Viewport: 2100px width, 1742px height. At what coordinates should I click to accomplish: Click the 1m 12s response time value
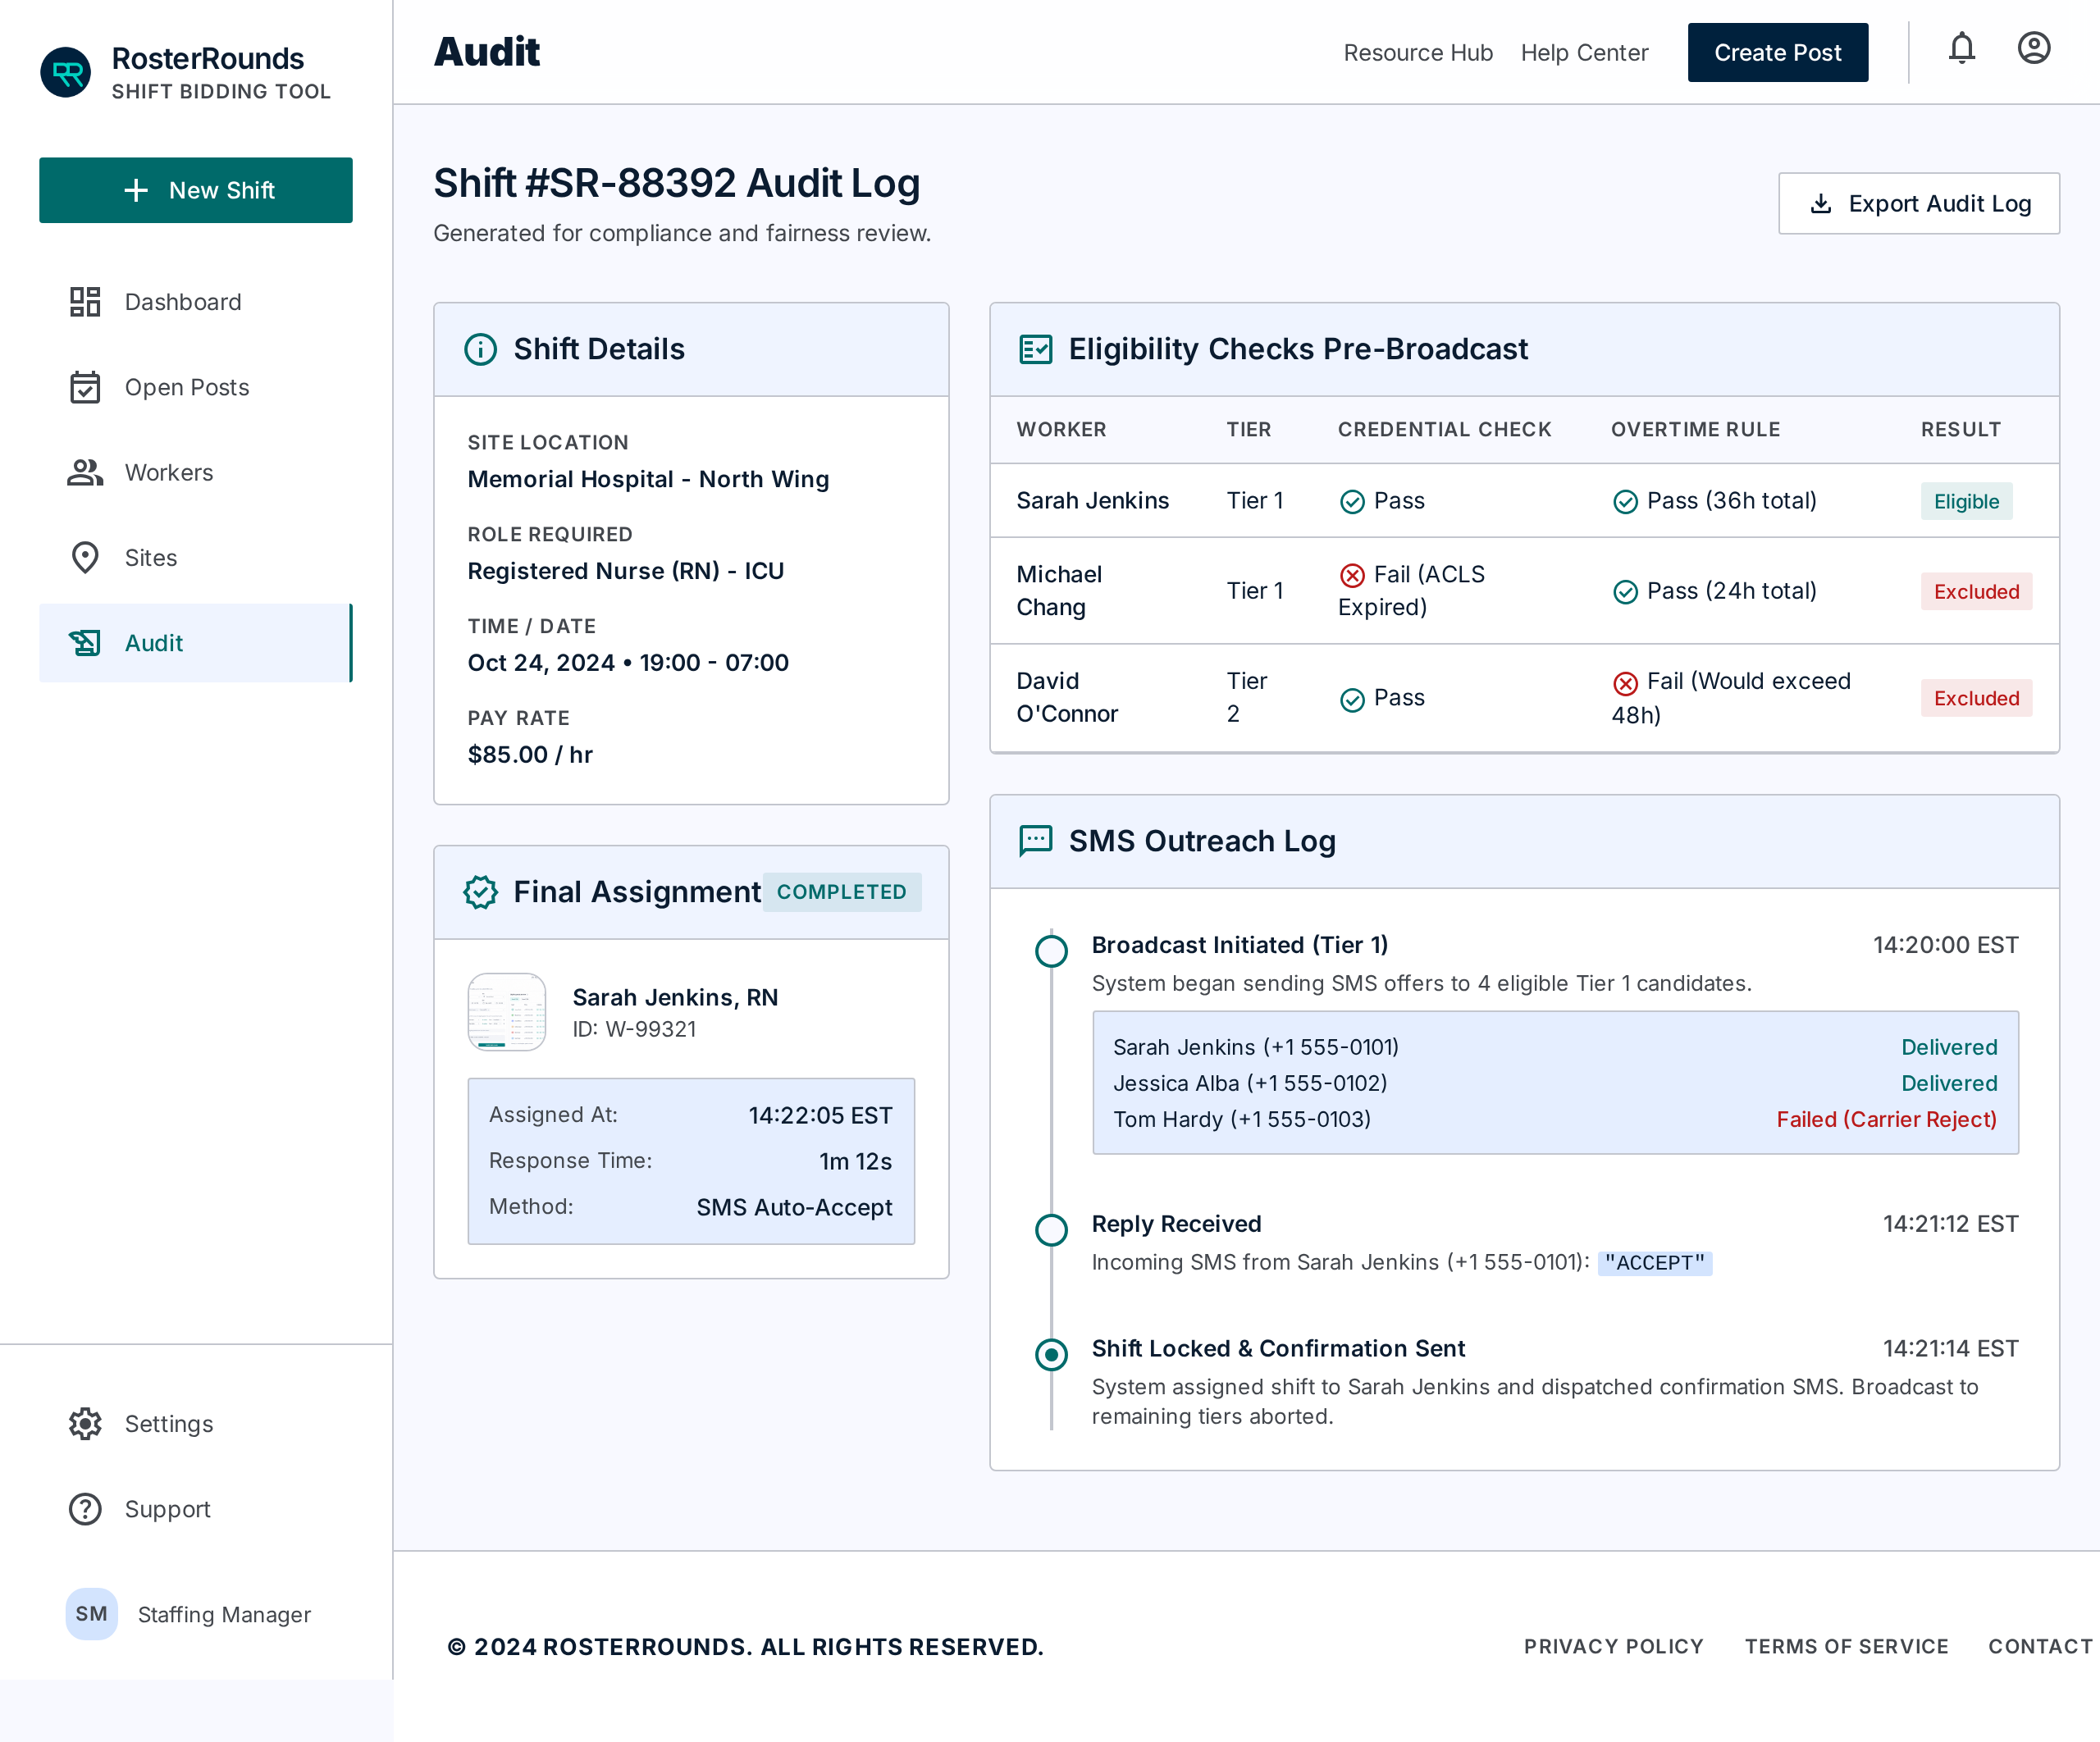click(x=855, y=1161)
